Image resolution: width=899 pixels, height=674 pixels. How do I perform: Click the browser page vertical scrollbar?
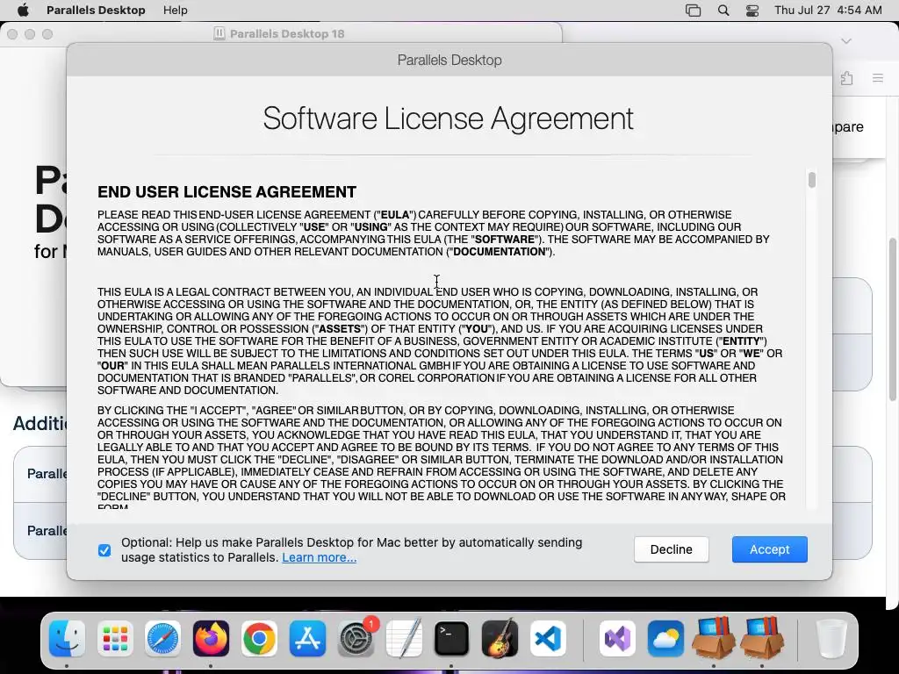893,319
